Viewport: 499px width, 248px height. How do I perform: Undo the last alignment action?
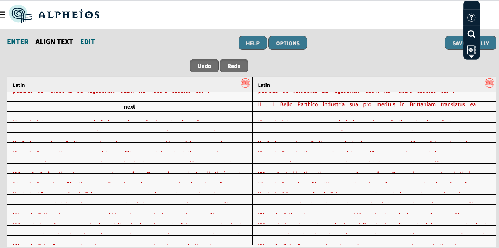tap(204, 65)
